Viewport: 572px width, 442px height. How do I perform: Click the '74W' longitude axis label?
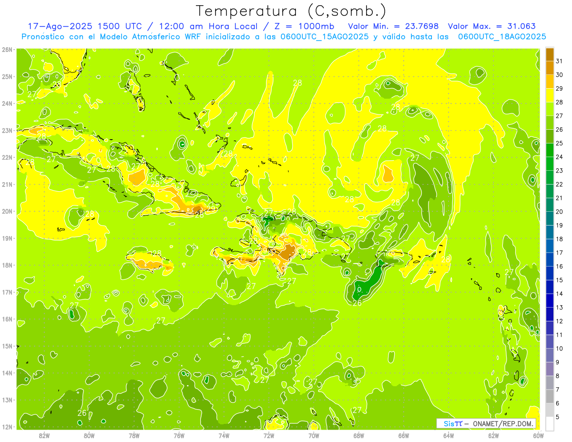(224, 435)
